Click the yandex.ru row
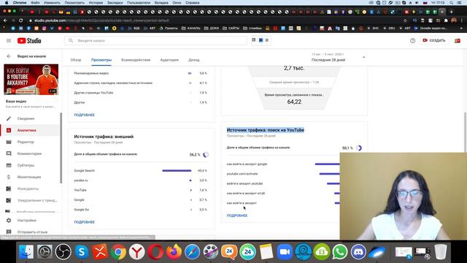Image resolution: width=467 pixels, height=263 pixels. pyautogui.click(x=141, y=180)
